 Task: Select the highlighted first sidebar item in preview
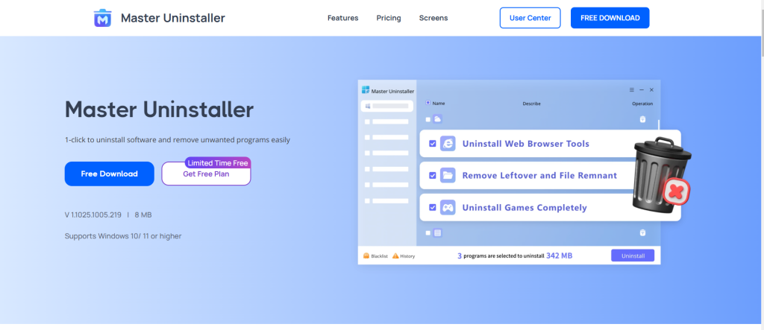(x=387, y=106)
